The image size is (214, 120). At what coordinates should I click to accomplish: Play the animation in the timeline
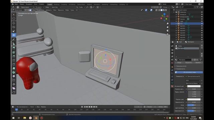click(92, 107)
